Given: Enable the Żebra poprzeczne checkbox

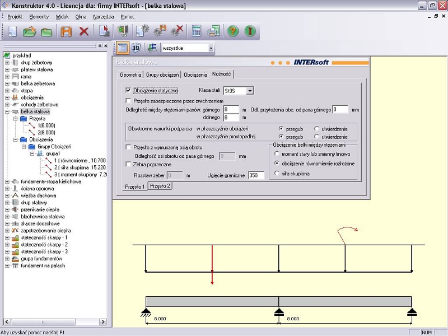Looking at the screenshot, I should (128, 164).
